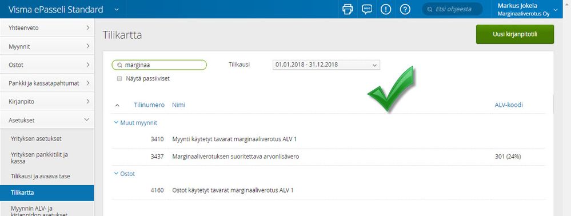Viewport: 571px width, 216px height.
Task: Collapse the Ostot account group
Action: point(116,174)
